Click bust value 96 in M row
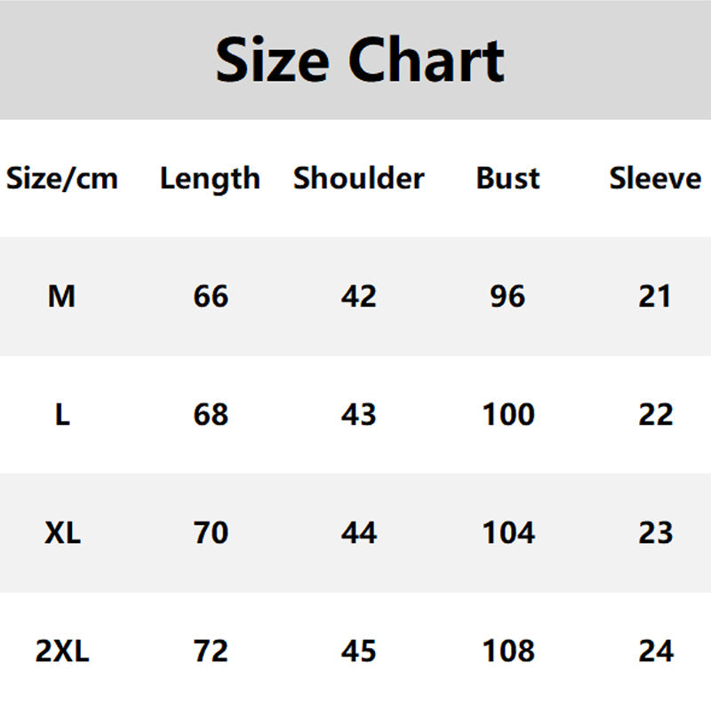The height and width of the screenshot is (711, 711). coord(507,296)
